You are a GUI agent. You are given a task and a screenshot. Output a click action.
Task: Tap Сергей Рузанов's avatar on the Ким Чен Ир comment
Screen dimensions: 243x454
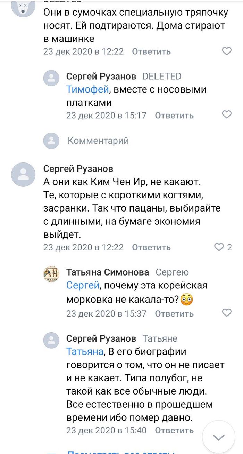click(23, 174)
